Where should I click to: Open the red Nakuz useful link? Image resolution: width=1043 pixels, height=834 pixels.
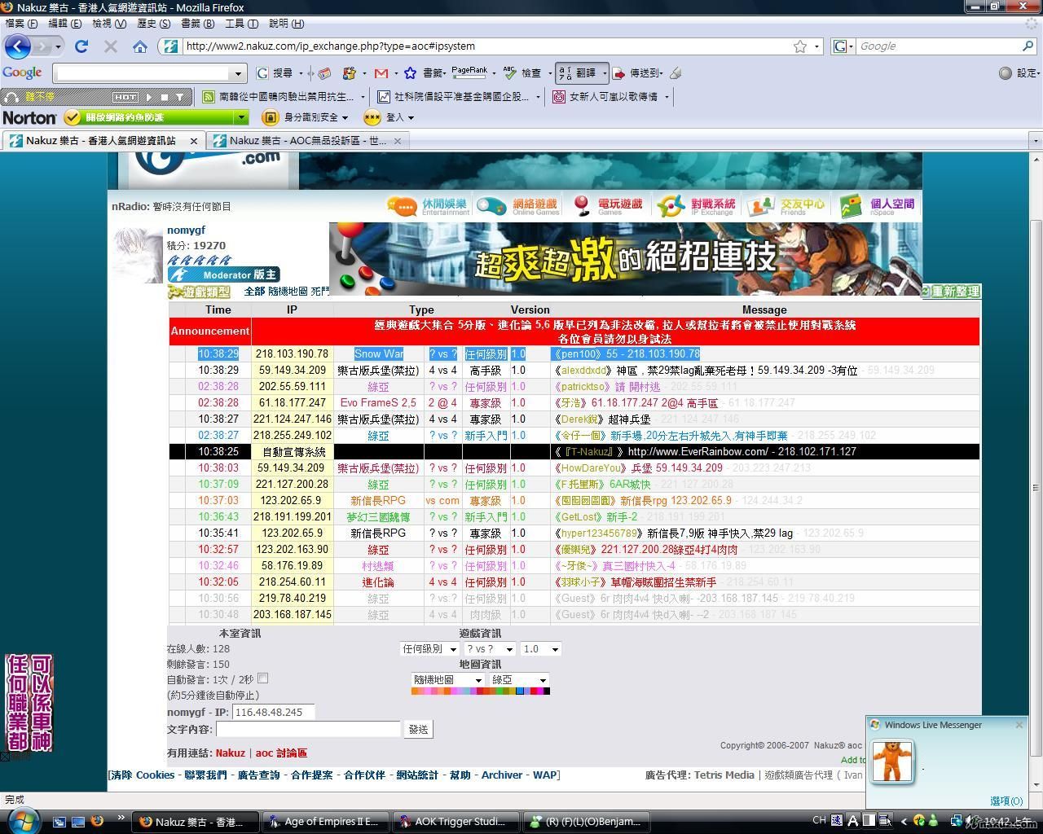tap(230, 753)
